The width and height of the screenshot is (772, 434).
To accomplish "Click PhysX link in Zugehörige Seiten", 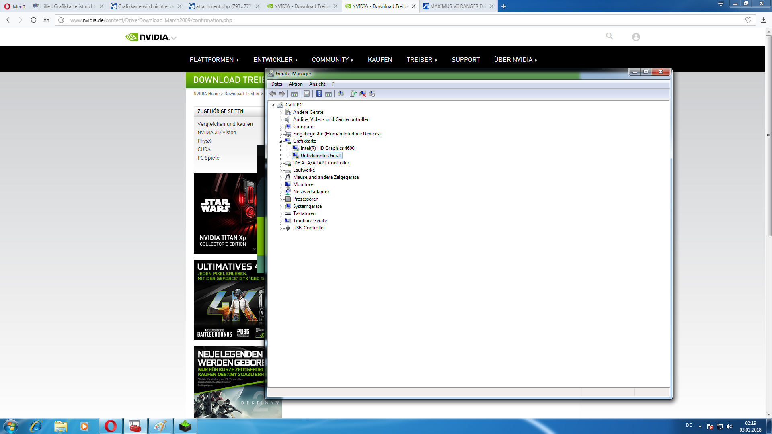I will point(204,141).
